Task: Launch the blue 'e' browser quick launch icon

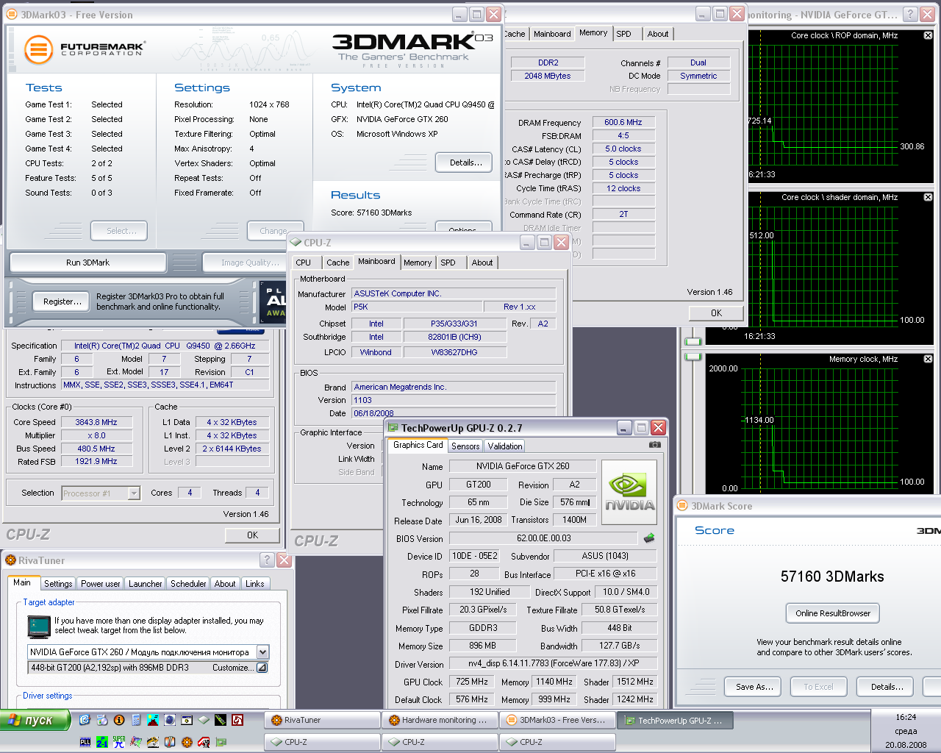Action: click(x=85, y=720)
